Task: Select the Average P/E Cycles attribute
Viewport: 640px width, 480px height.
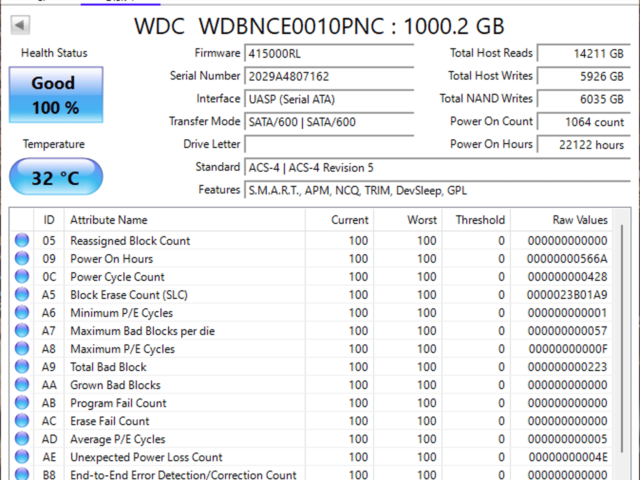Action: (x=117, y=439)
